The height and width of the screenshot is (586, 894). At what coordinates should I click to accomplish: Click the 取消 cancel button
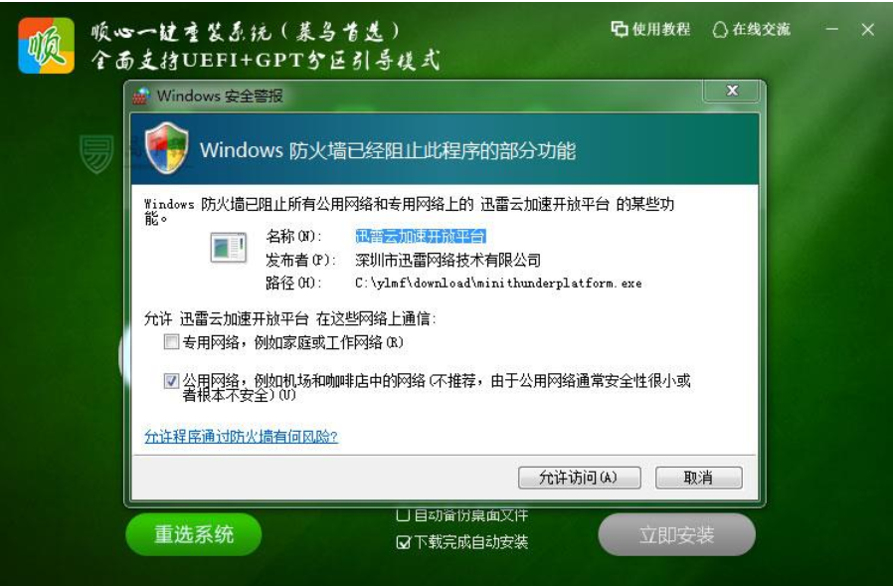699,478
